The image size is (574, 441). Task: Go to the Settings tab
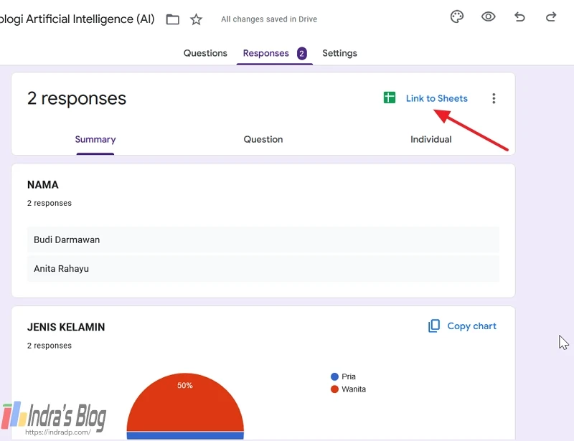pos(339,52)
